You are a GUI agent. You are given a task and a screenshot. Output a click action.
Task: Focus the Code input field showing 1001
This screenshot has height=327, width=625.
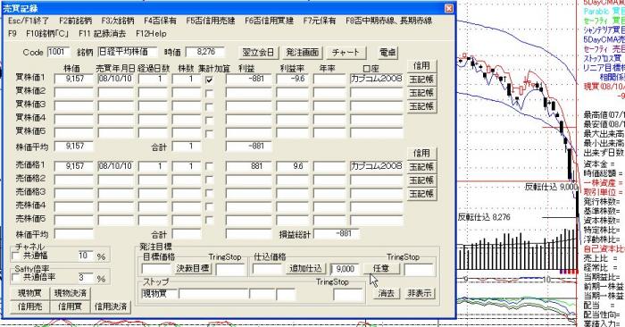tap(59, 52)
